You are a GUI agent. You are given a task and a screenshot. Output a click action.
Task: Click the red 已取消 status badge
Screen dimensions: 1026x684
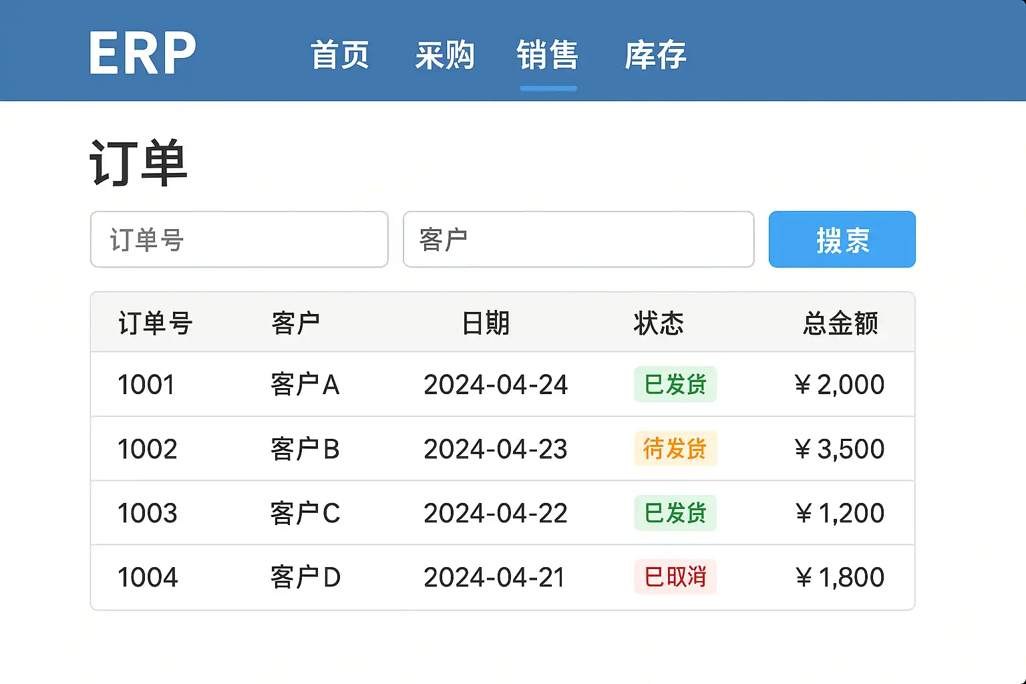coord(675,577)
